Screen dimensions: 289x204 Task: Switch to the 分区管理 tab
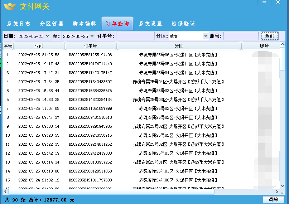52,24
